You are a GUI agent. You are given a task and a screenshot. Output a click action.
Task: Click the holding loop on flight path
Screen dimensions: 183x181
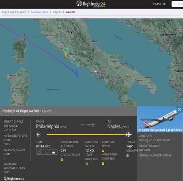(78, 75)
